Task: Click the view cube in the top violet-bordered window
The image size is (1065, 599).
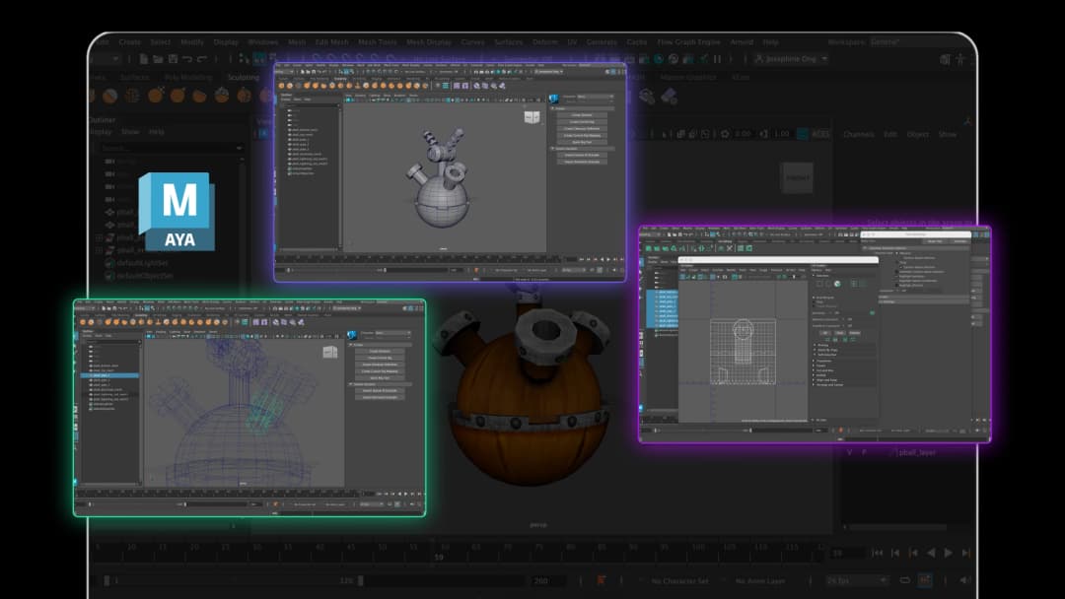Action: [x=532, y=117]
